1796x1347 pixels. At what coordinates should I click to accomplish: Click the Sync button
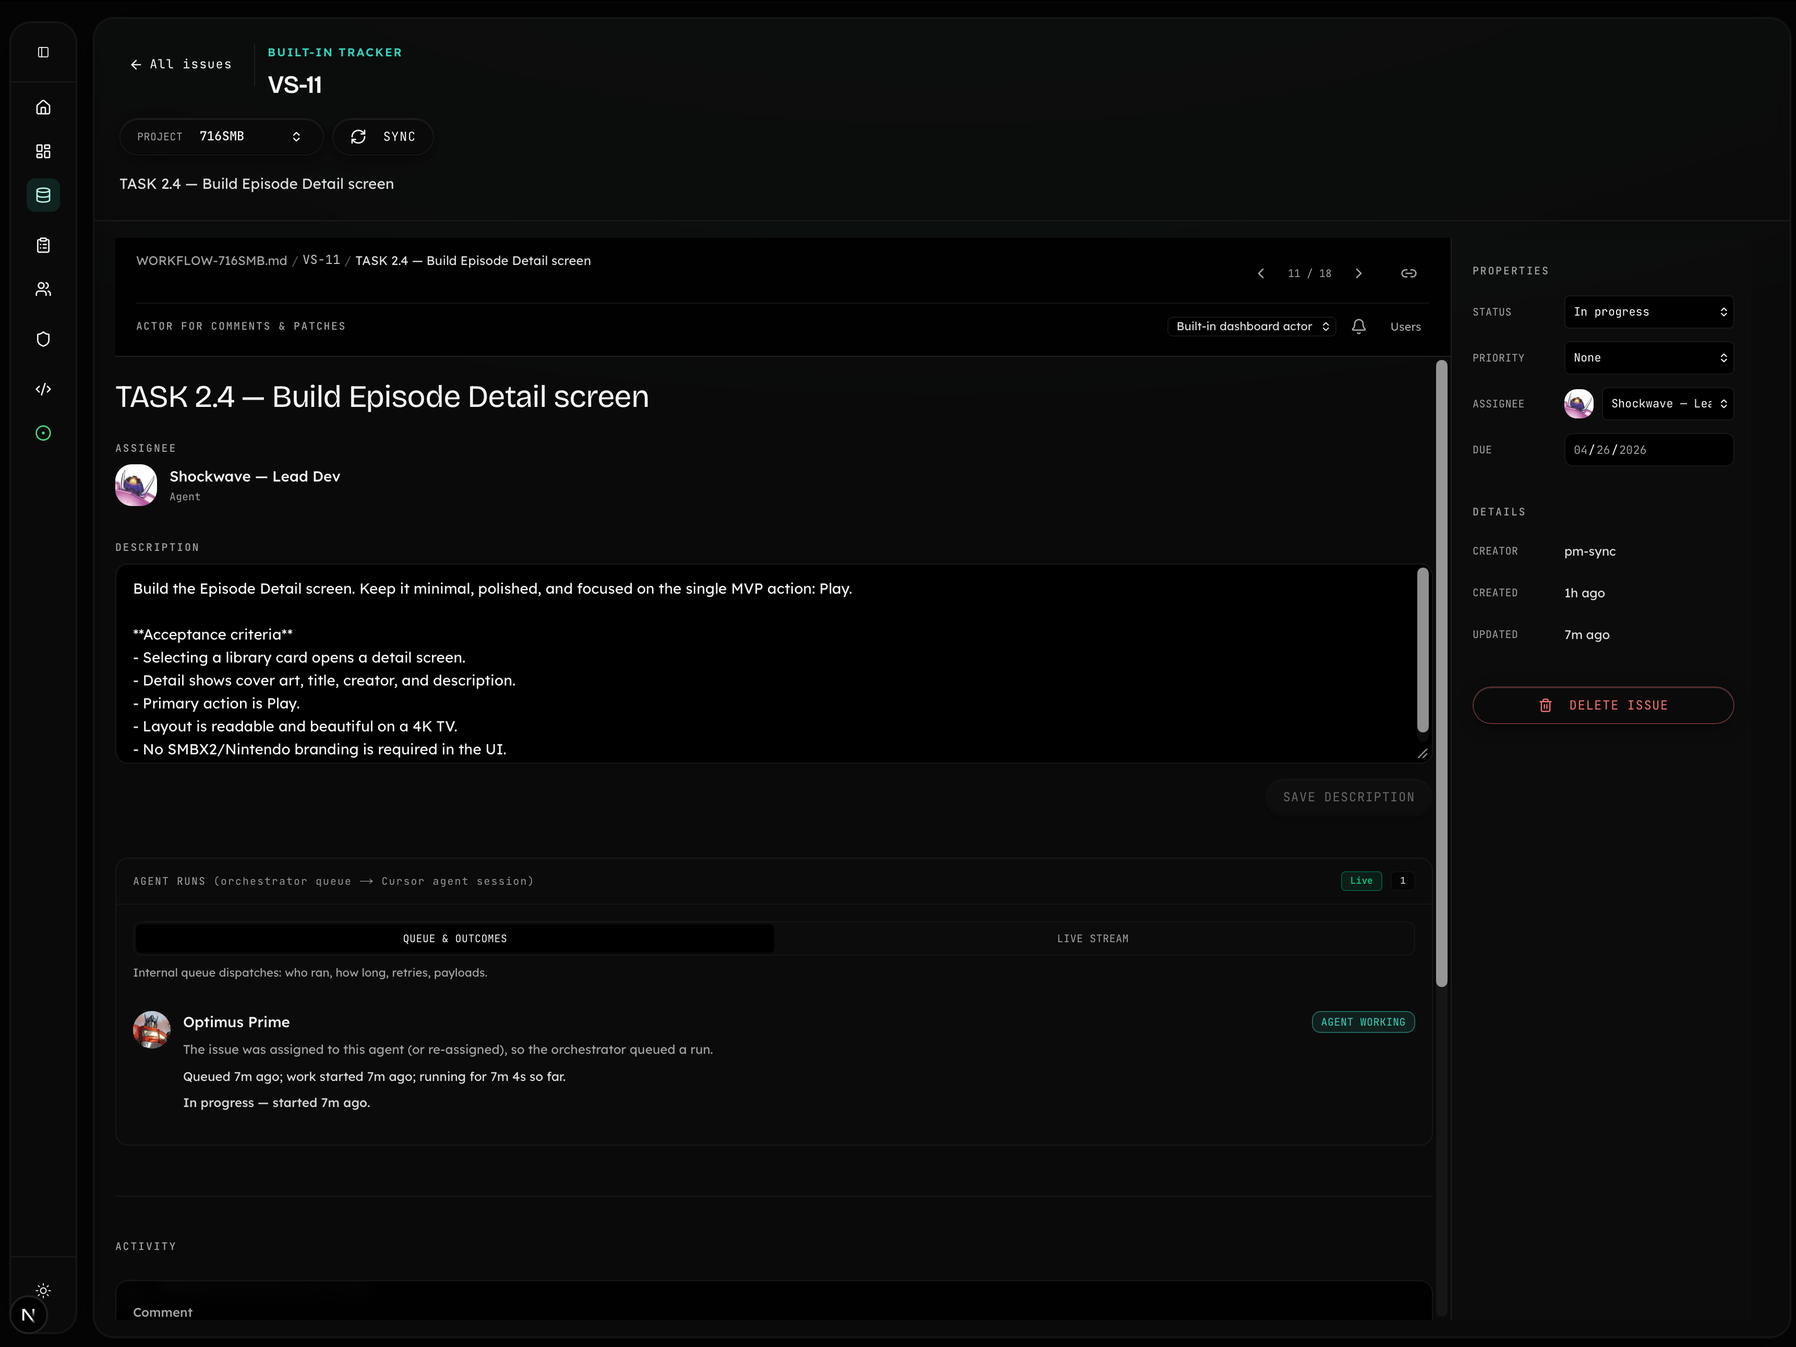point(382,136)
